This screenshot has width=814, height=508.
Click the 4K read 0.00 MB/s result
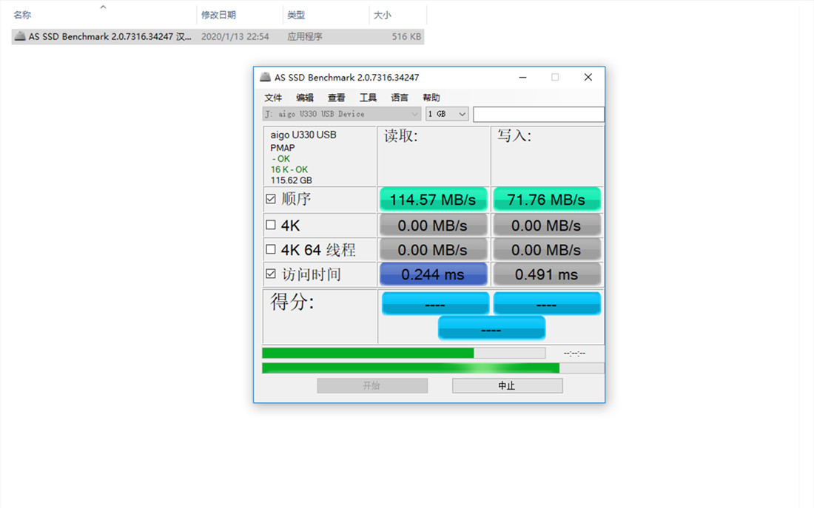[x=433, y=226]
